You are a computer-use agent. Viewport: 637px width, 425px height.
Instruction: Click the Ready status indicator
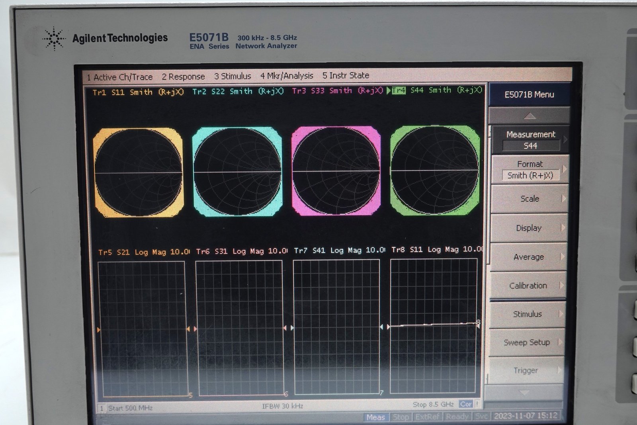tap(457, 416)
